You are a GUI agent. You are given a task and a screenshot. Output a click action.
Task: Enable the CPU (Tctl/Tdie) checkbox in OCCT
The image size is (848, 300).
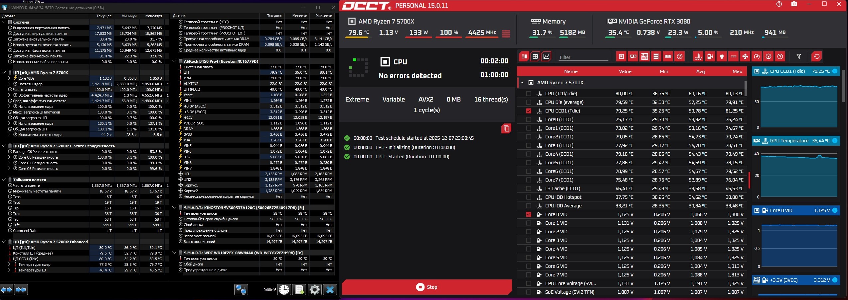click(x=528, y=94)
